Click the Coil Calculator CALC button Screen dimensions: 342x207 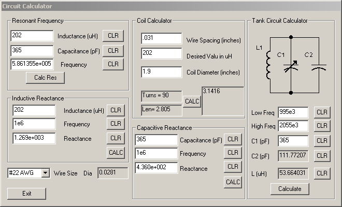pyautogui.click(x=192, y=101)
